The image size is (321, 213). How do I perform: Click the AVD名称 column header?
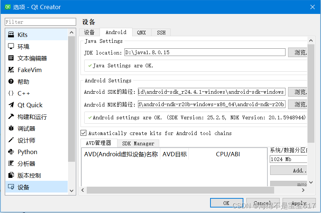click(x=121, y=154)
